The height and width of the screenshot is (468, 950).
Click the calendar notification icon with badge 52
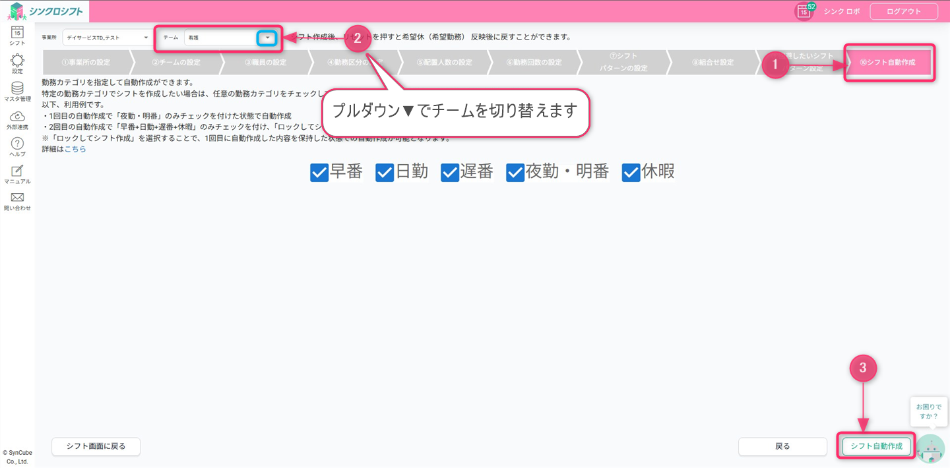tap(804, 11)
